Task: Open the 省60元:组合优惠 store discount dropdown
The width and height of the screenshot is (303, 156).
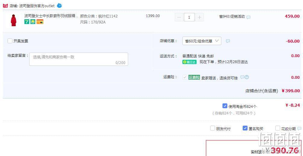Action: tap(202, 41)
